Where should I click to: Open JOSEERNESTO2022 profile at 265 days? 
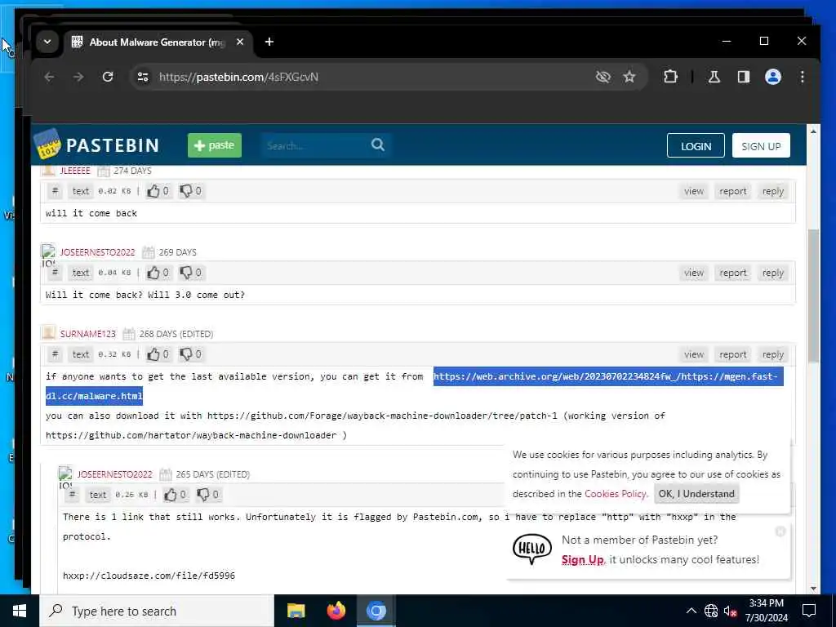(114, 474)
